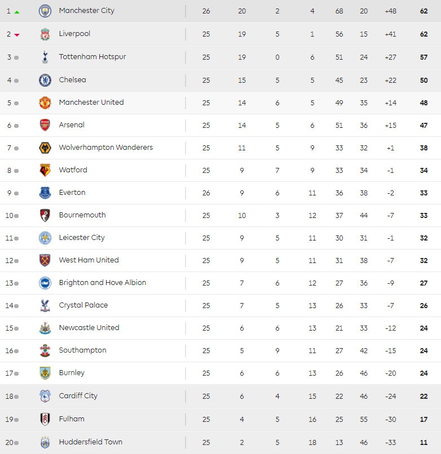Open Brighton and Hove Albion team page
Image resolution: width=441 pixels, height=454 pixels.
point(102,283)
